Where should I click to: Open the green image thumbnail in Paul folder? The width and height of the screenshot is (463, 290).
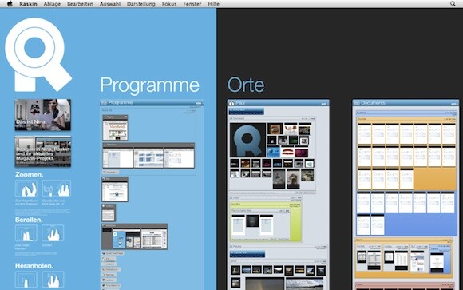(293, 140)
